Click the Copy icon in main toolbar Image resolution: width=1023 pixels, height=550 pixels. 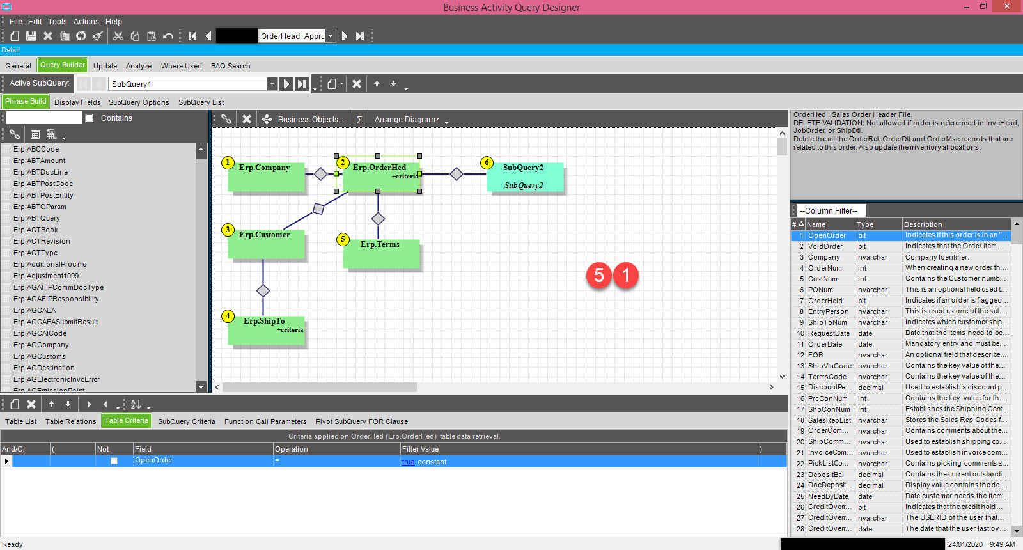point(135,36)
